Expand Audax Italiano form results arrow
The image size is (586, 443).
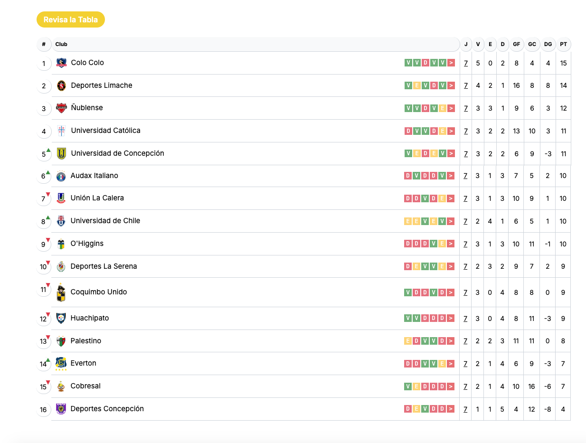[451, 176]
